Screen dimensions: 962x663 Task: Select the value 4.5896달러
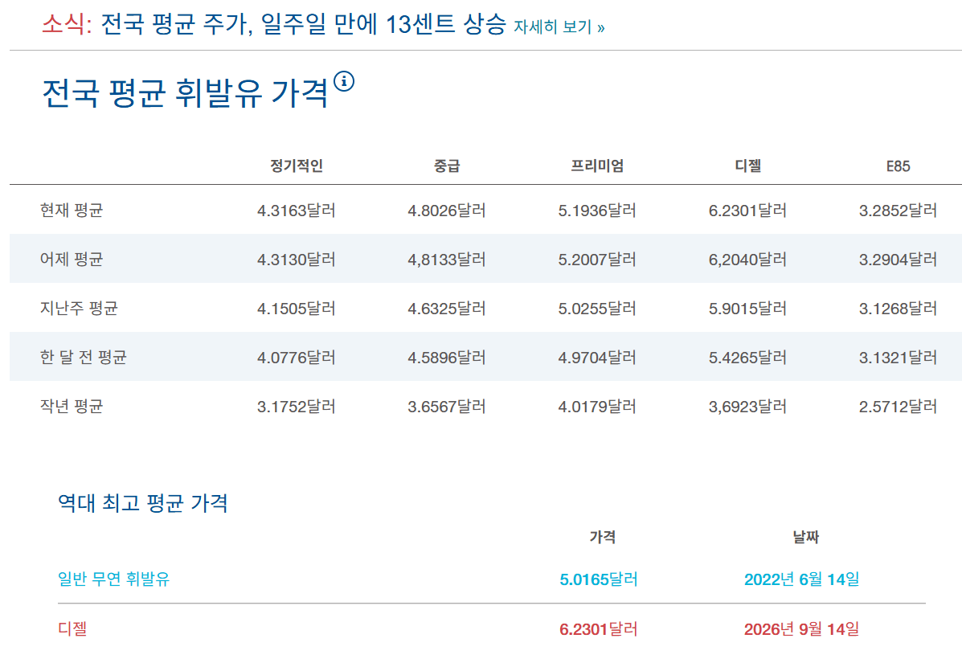447,357
